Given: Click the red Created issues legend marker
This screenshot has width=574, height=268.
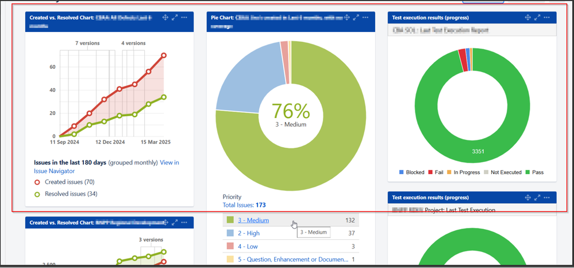Looking at the screenshot, I should (x=37, y=182).
